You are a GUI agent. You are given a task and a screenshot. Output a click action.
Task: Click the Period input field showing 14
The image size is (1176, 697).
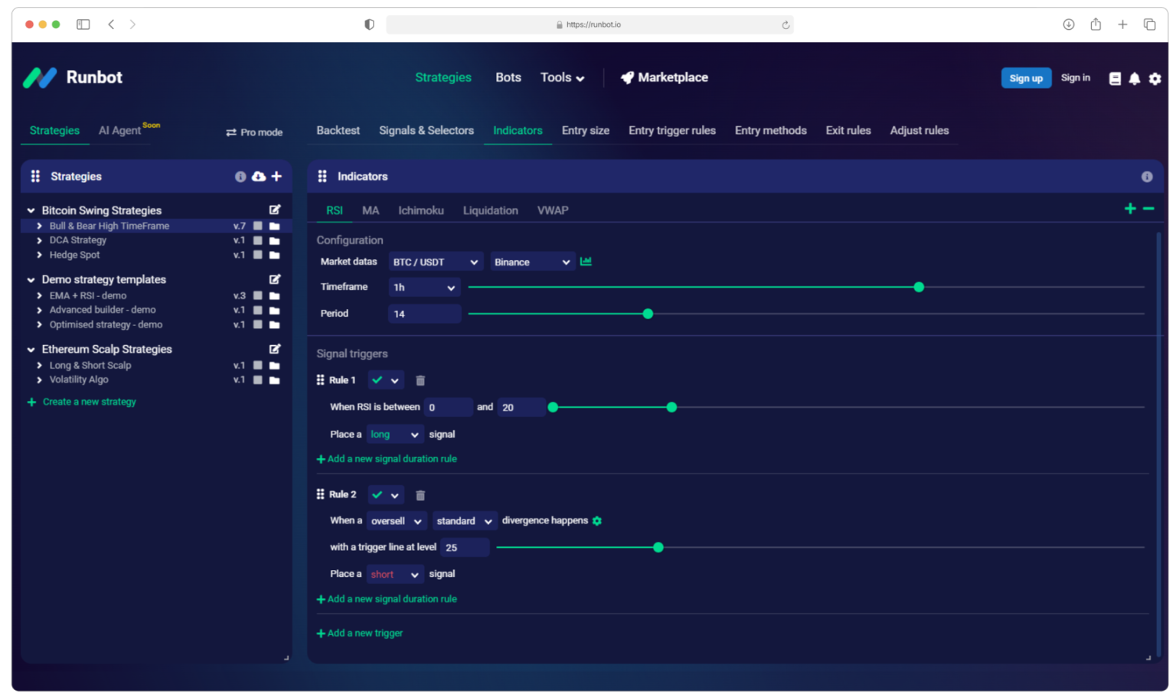coord(424,313)
